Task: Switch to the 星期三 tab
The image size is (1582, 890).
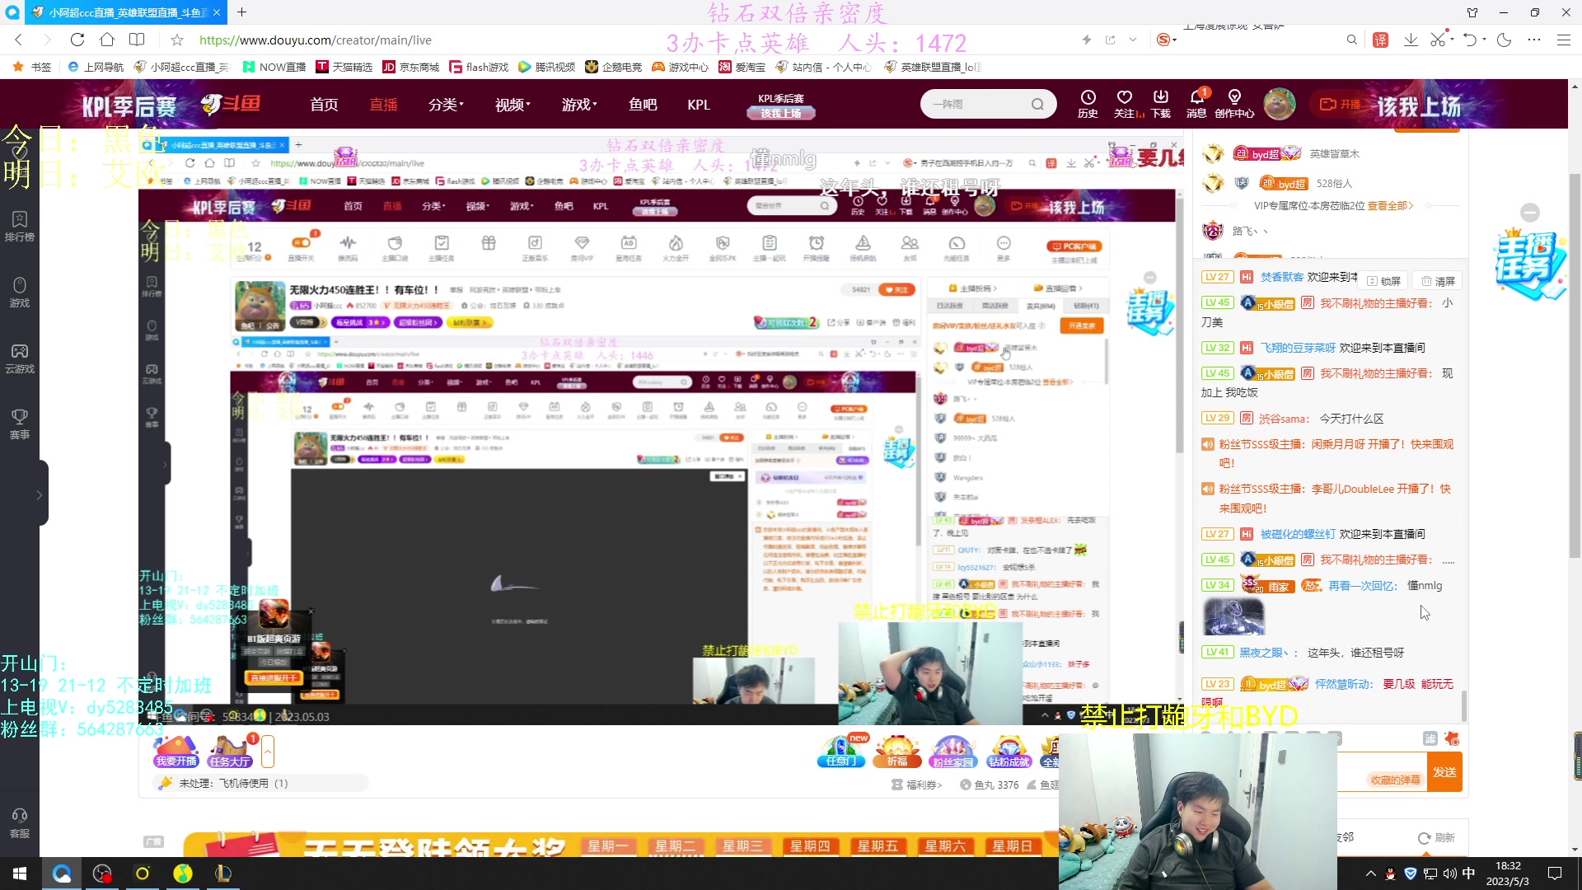Action: coord(743,846)
